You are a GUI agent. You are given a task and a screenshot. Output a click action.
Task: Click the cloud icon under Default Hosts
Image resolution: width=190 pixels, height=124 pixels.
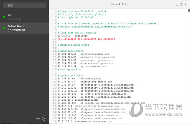click(10, 30)
